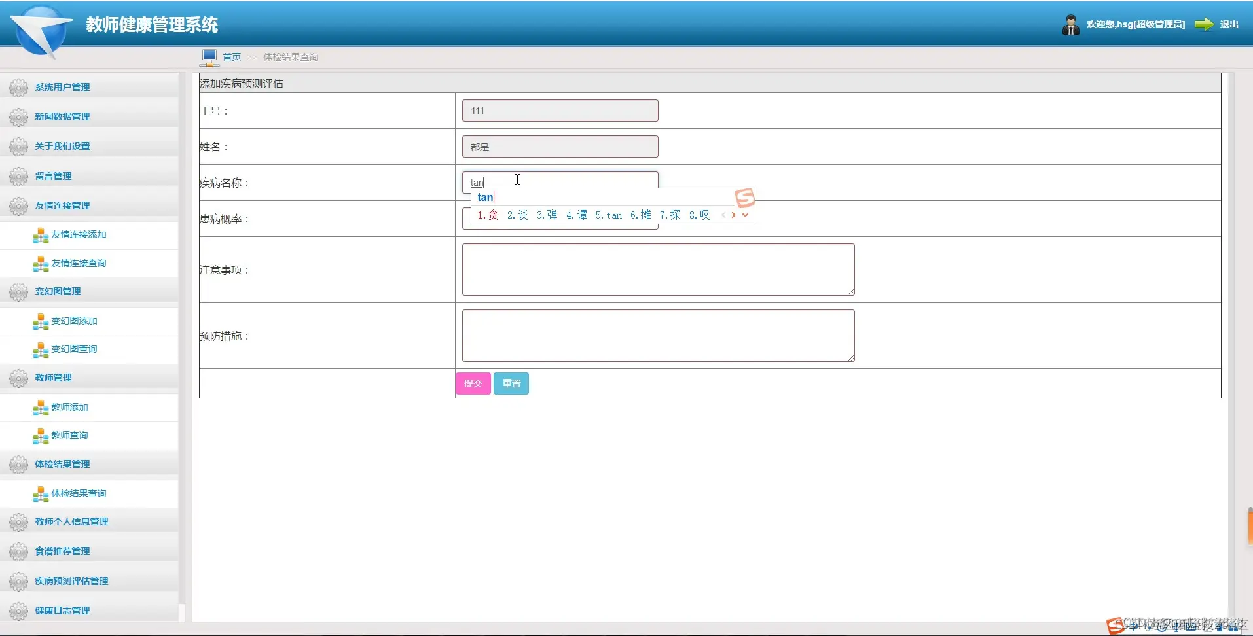The height and width of the screenshot is (636, 1253).
Task: Click the 退出 logout link
Action: point(1229,24)
